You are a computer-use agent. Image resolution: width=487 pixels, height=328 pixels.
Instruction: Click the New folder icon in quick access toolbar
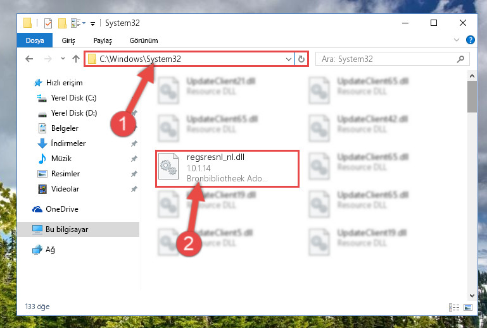[x=63, y=23]
